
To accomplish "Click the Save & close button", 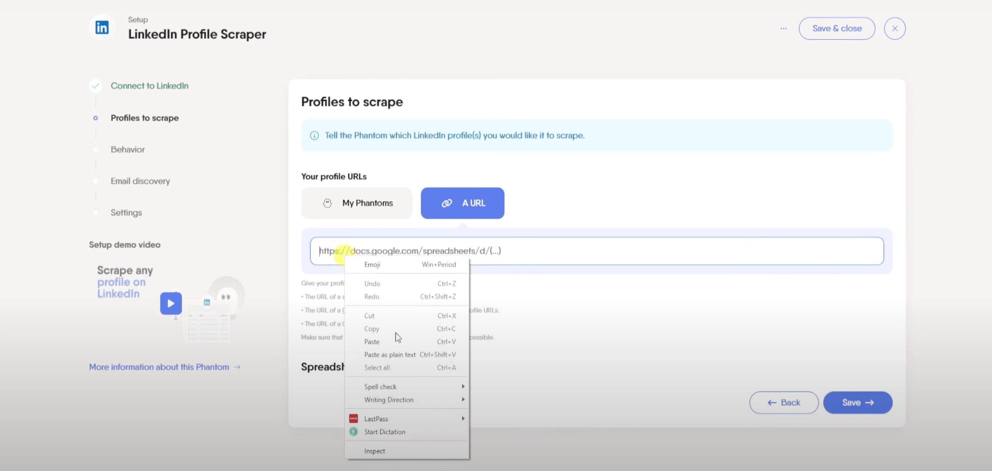I will 836,29.
